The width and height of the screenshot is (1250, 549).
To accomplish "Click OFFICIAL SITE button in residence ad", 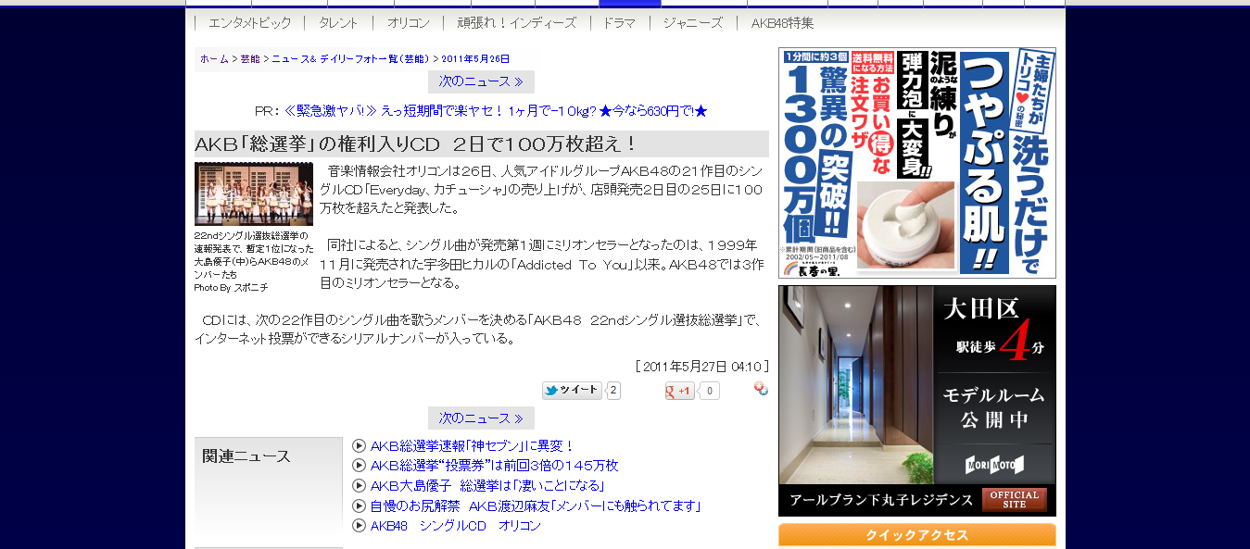I will (1015, 500).
